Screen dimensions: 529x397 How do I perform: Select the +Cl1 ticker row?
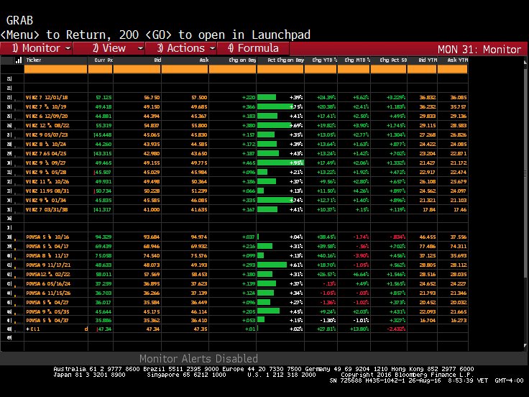click(x=33, y=329)
